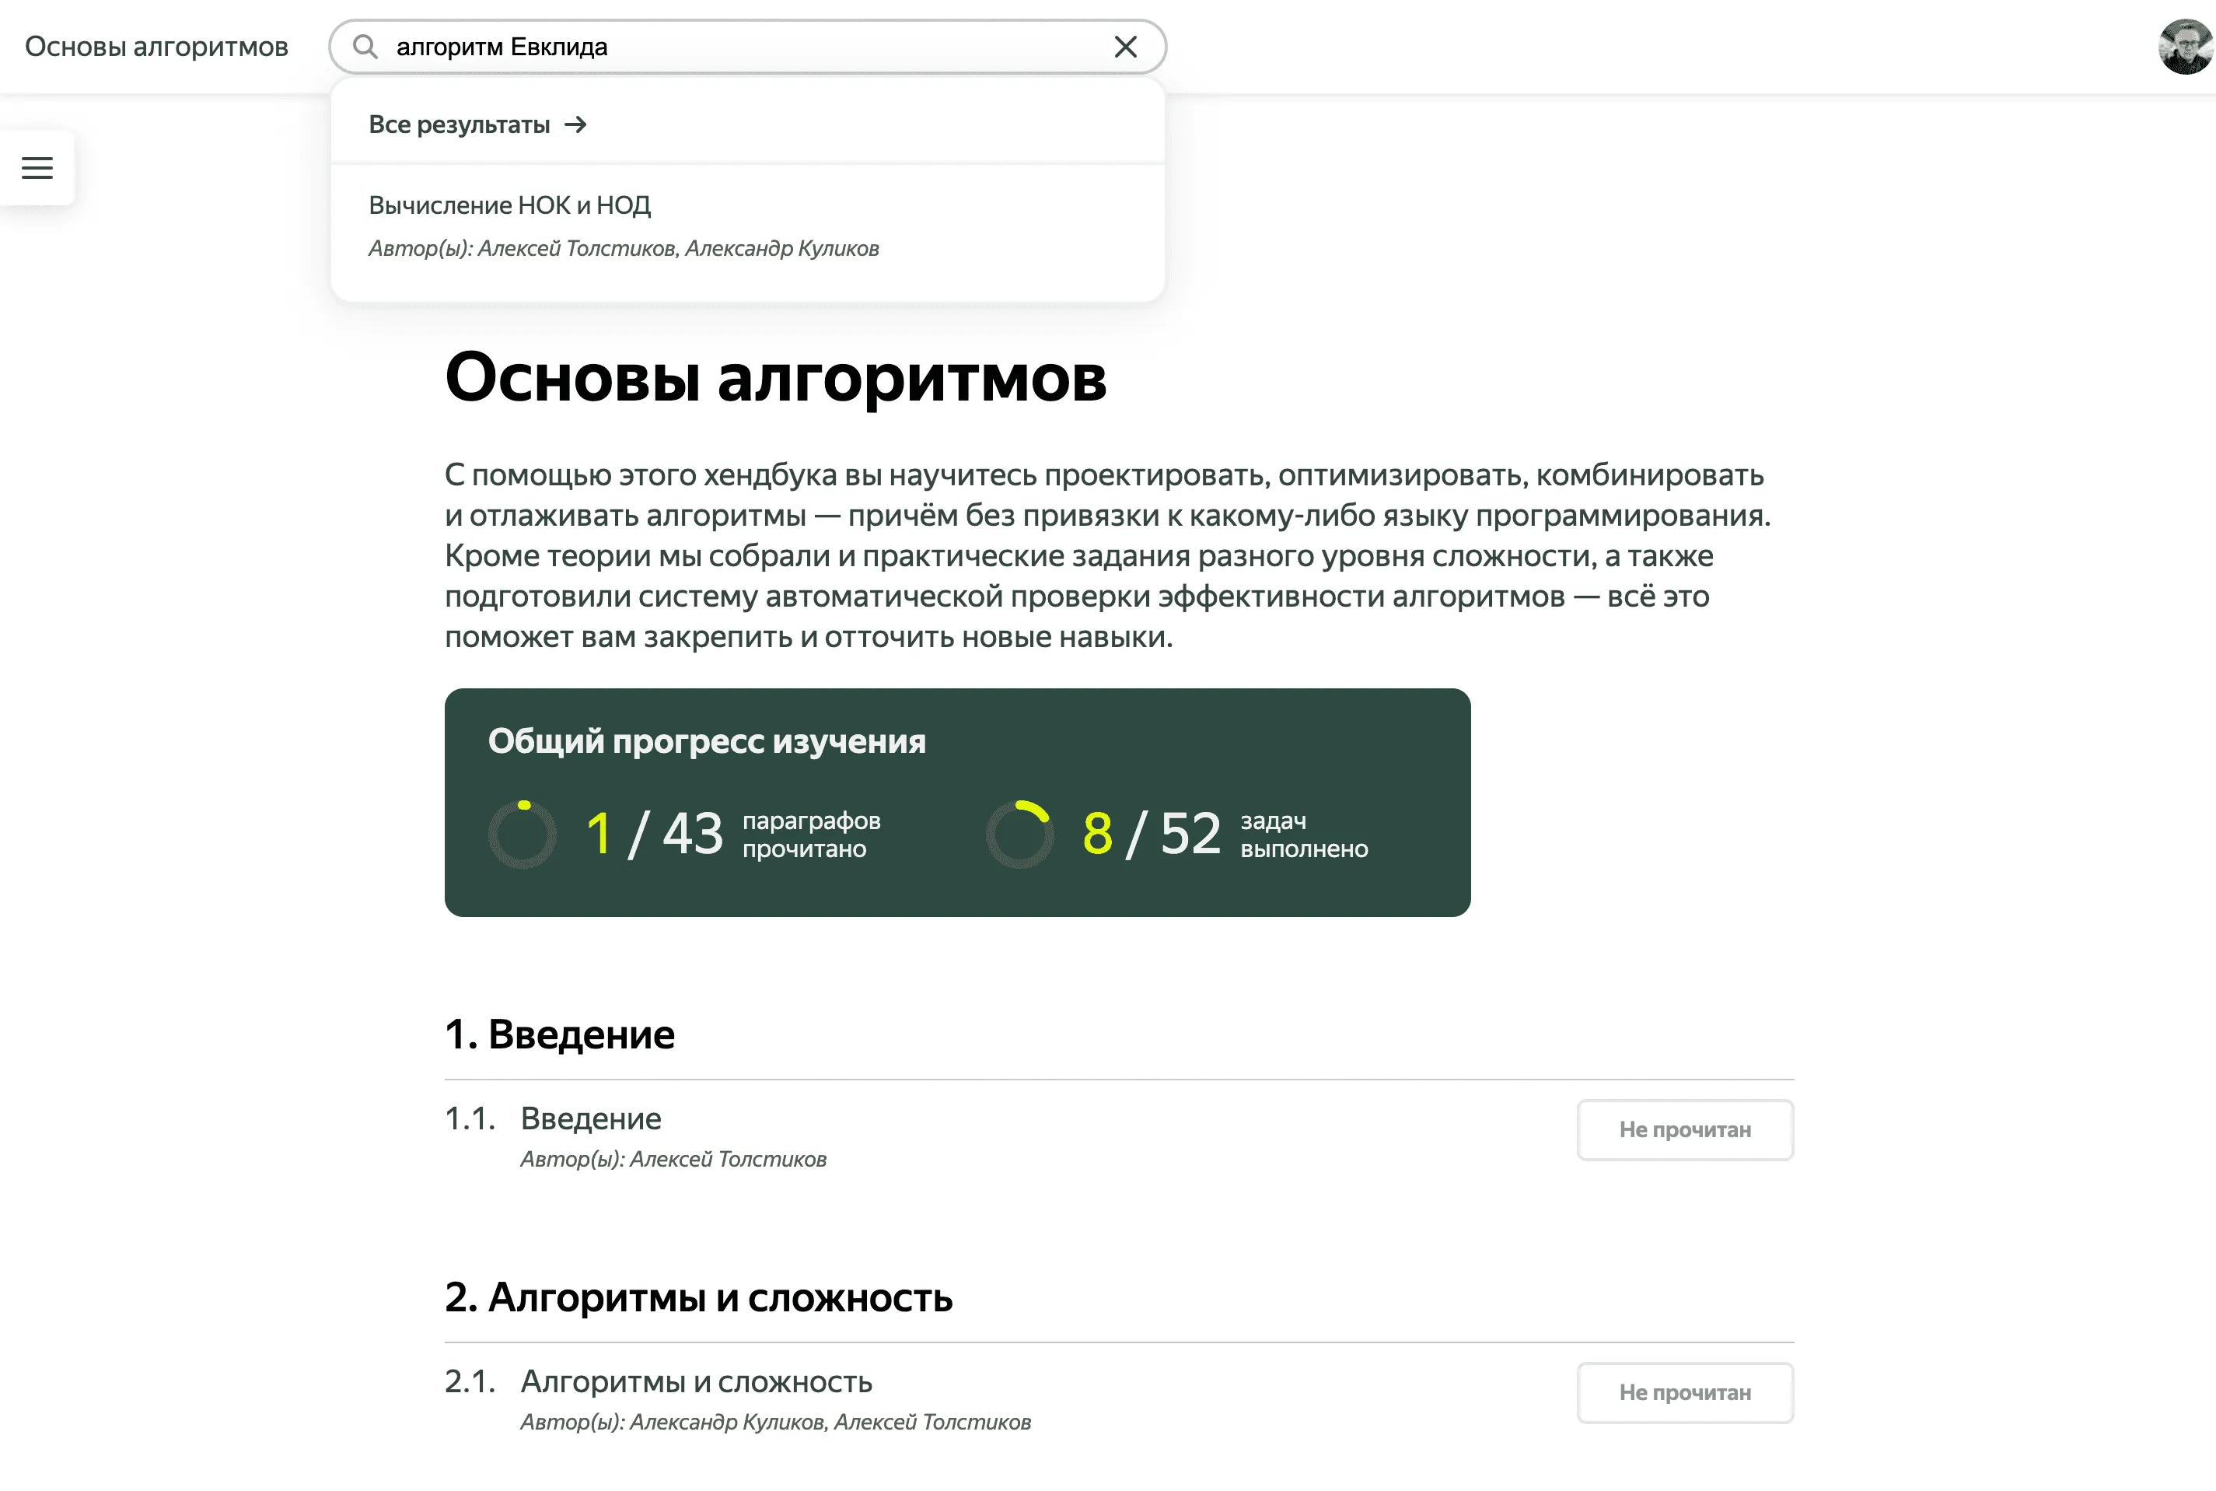Clear the search field with X
This screenshot has height=1491, width=2216.
1124,47
